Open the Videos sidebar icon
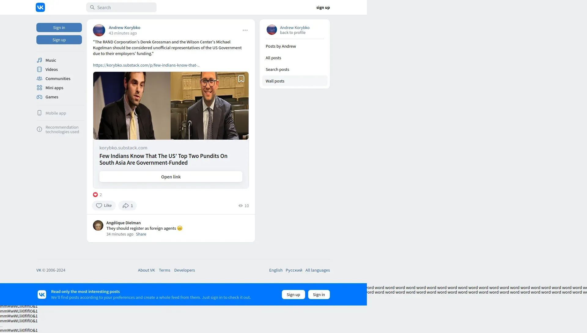The image size is (587, 333). pyautogui.click(x=39, y=69)
